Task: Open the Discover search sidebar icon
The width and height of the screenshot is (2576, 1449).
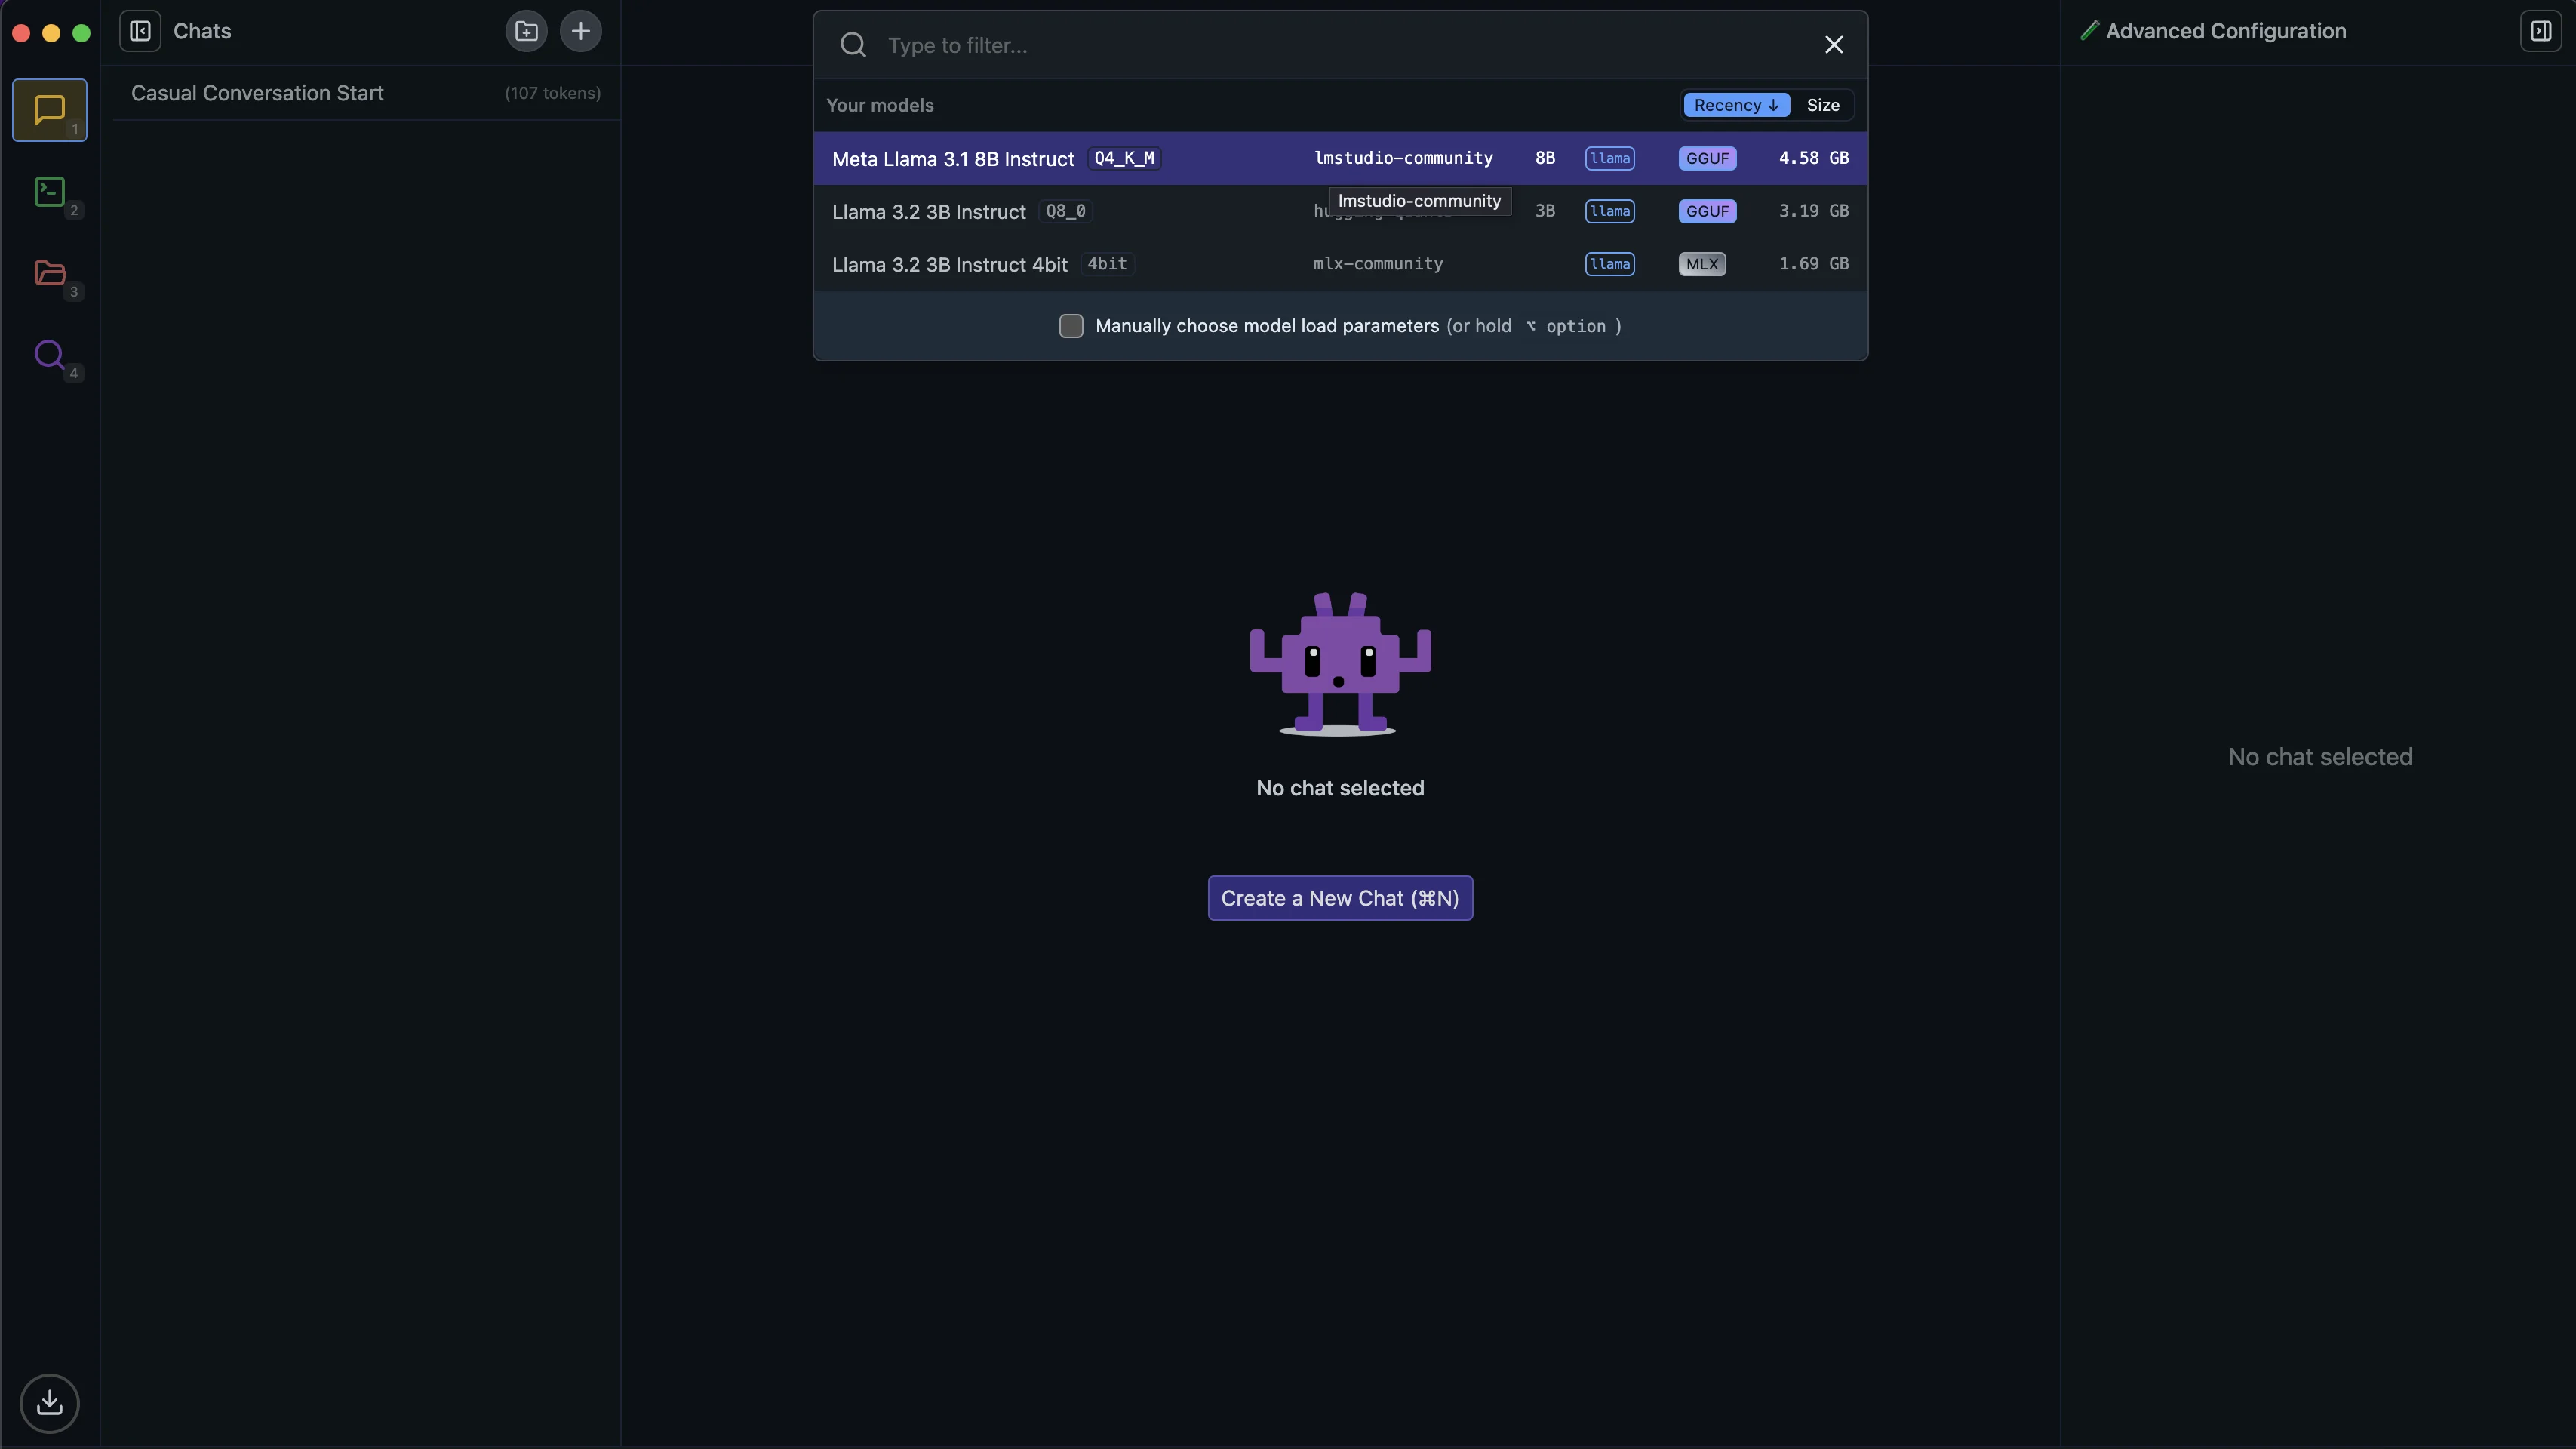Action: pyautogui.click(x=49, y=355)
